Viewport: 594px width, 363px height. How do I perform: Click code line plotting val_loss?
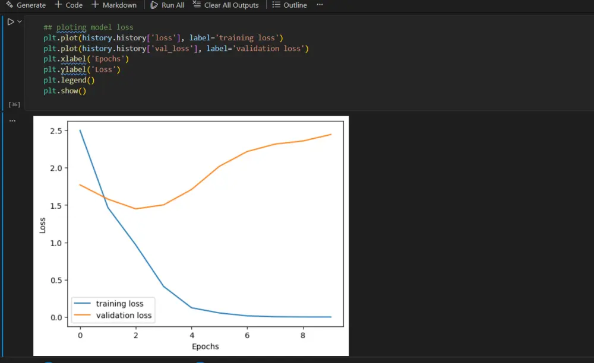click(x=176, y=49)
